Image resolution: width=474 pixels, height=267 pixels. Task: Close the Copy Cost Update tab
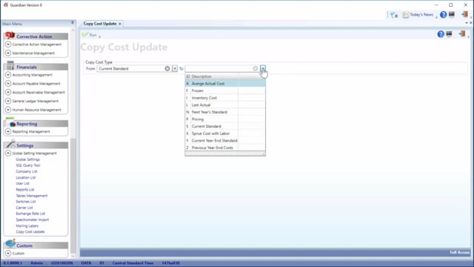(x=120, y=24)
